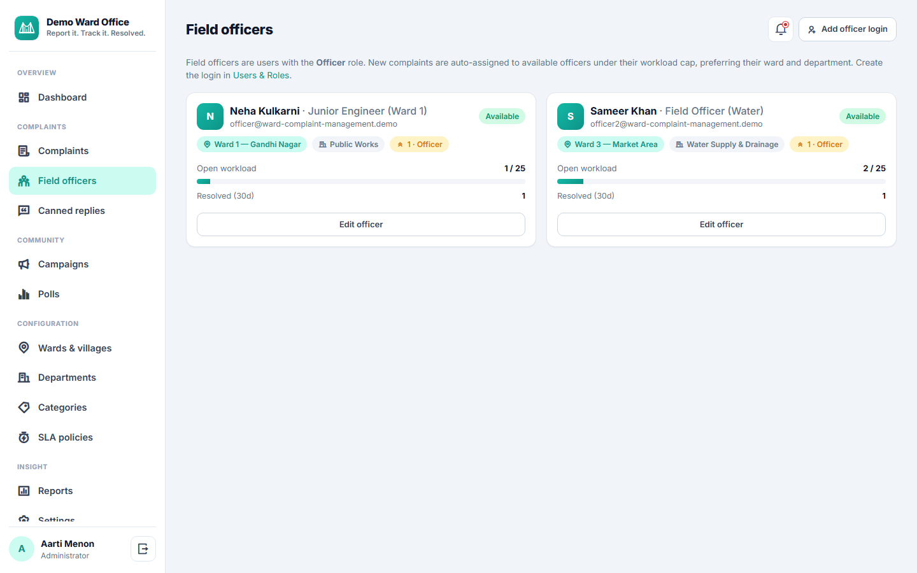Screen dimensions: 917x573
Task: Click the Polls bar chart icon
Action: pyautogui.click(x=24, y=294)
